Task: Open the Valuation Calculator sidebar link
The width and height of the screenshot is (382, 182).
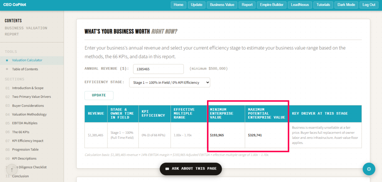Action: pyautogui.click(x=27, y=60)
